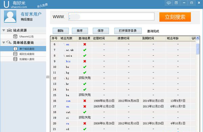Image resolution: width=203 pixels, height=132 pixels.
Task: Click domain age 4年10月1日
Action: point(178,123)
